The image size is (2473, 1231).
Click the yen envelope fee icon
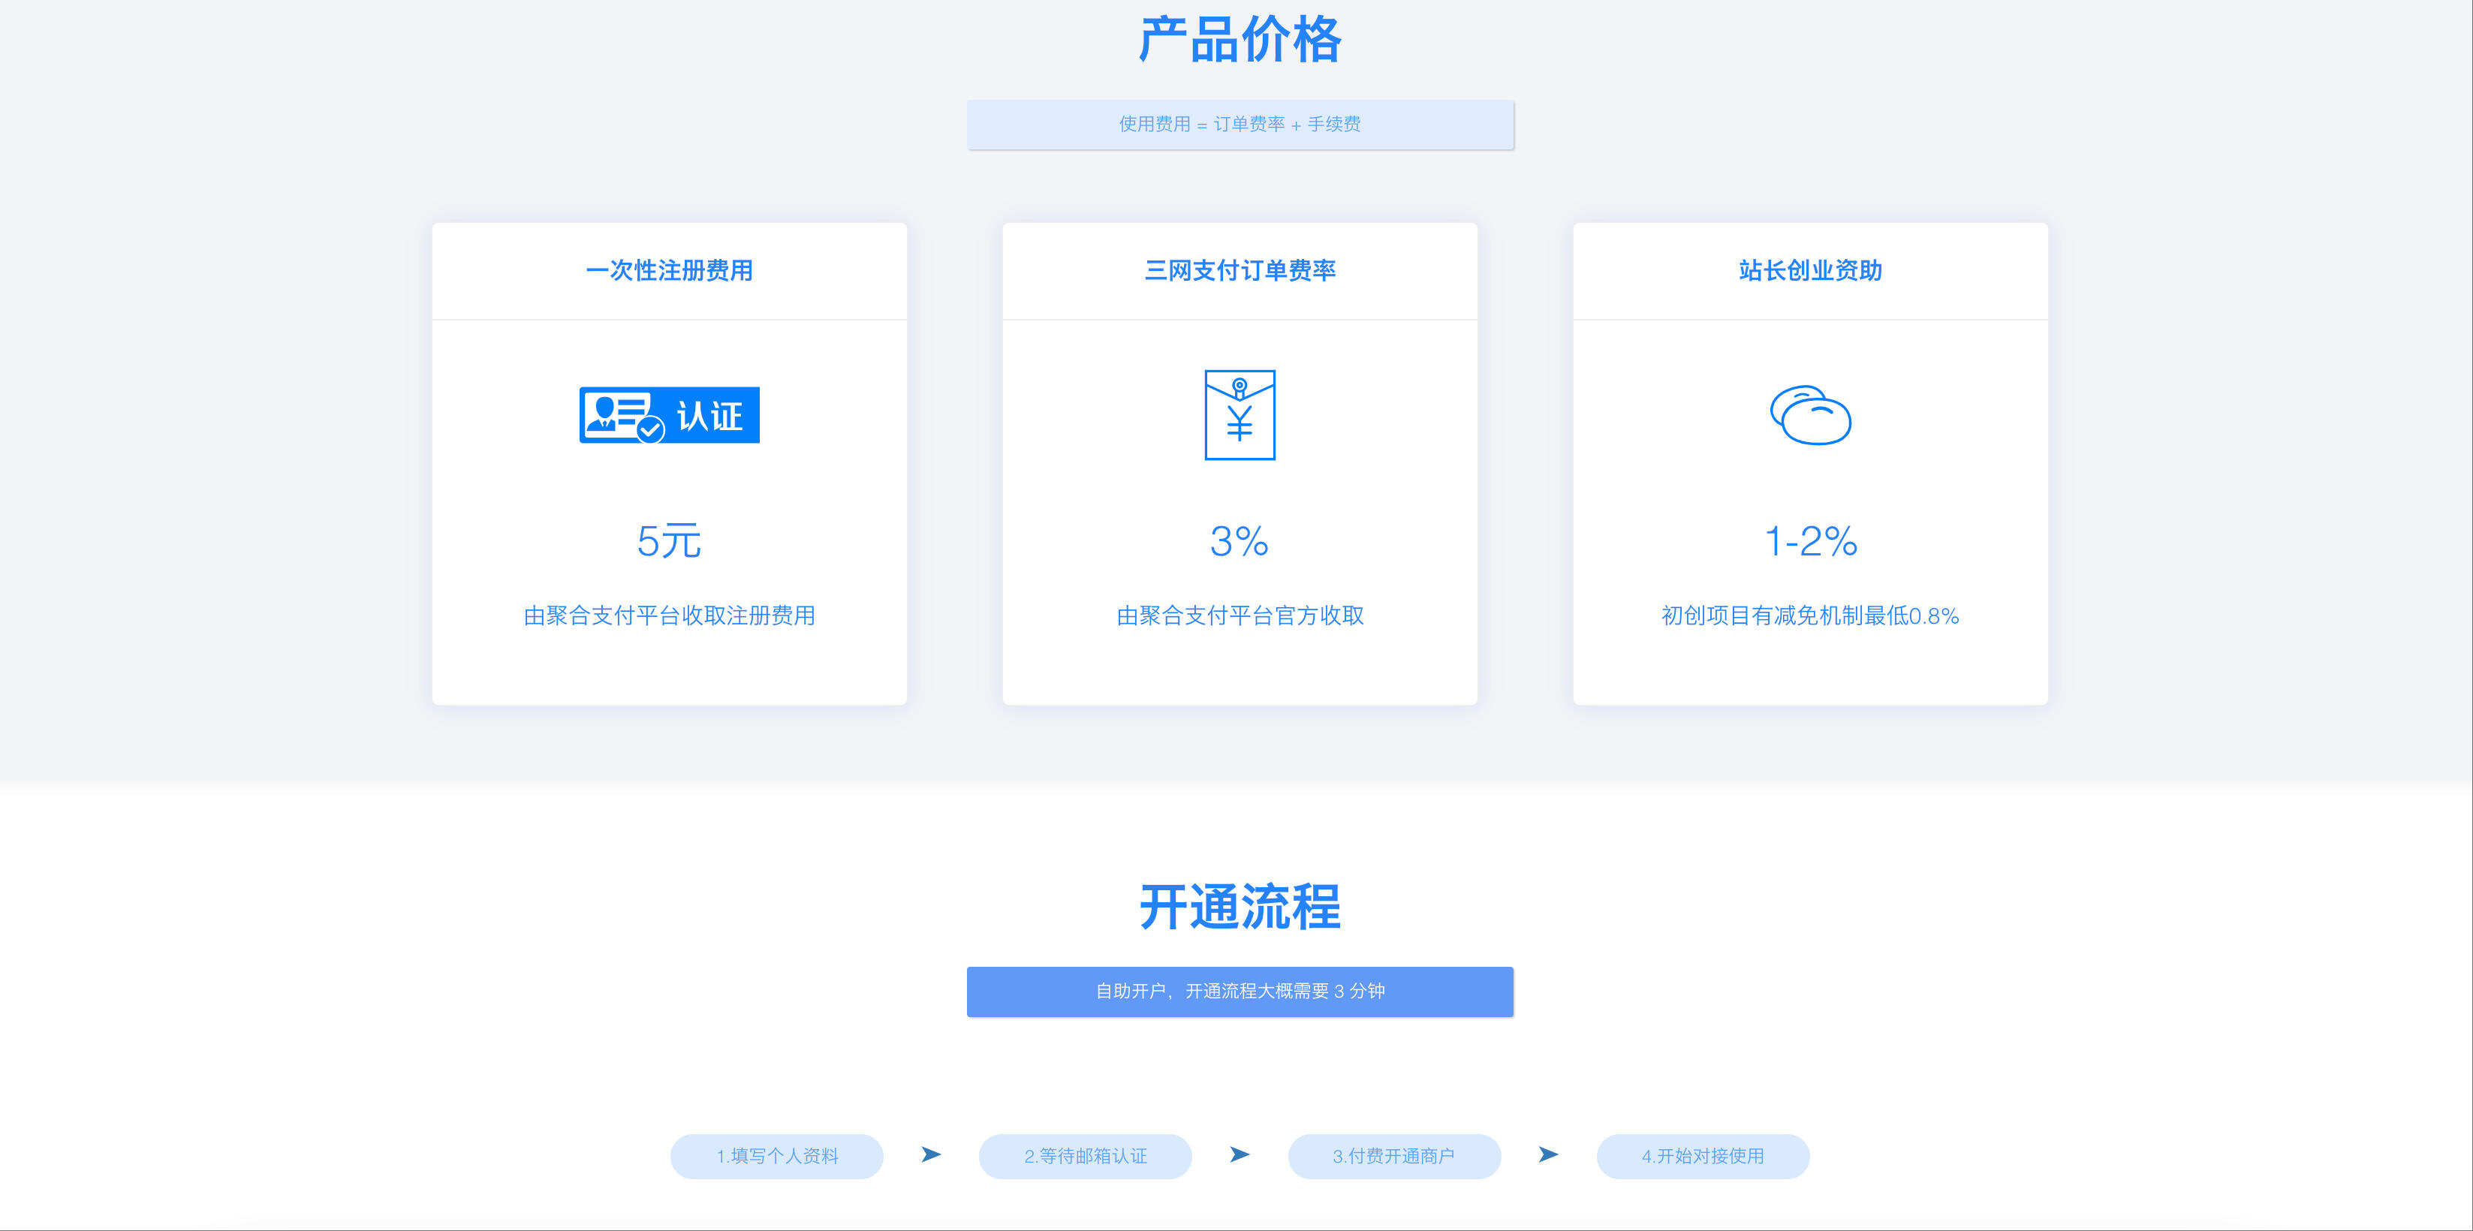1240,414
